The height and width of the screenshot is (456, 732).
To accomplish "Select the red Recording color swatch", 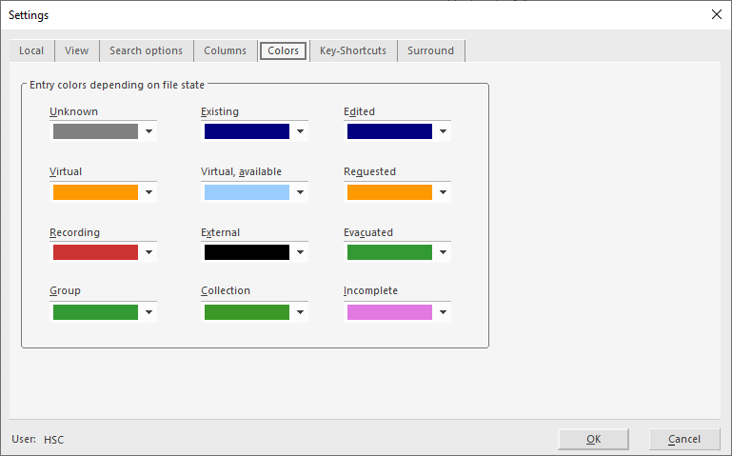I will (95, 252).
